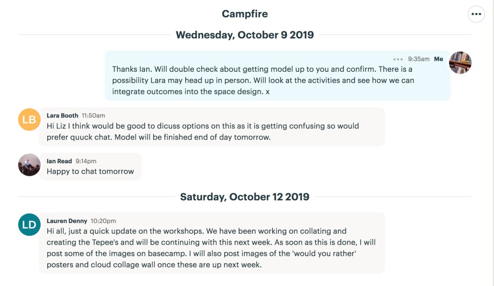Click the Campfire title heading
494x286 pixels.
point(245,14)
